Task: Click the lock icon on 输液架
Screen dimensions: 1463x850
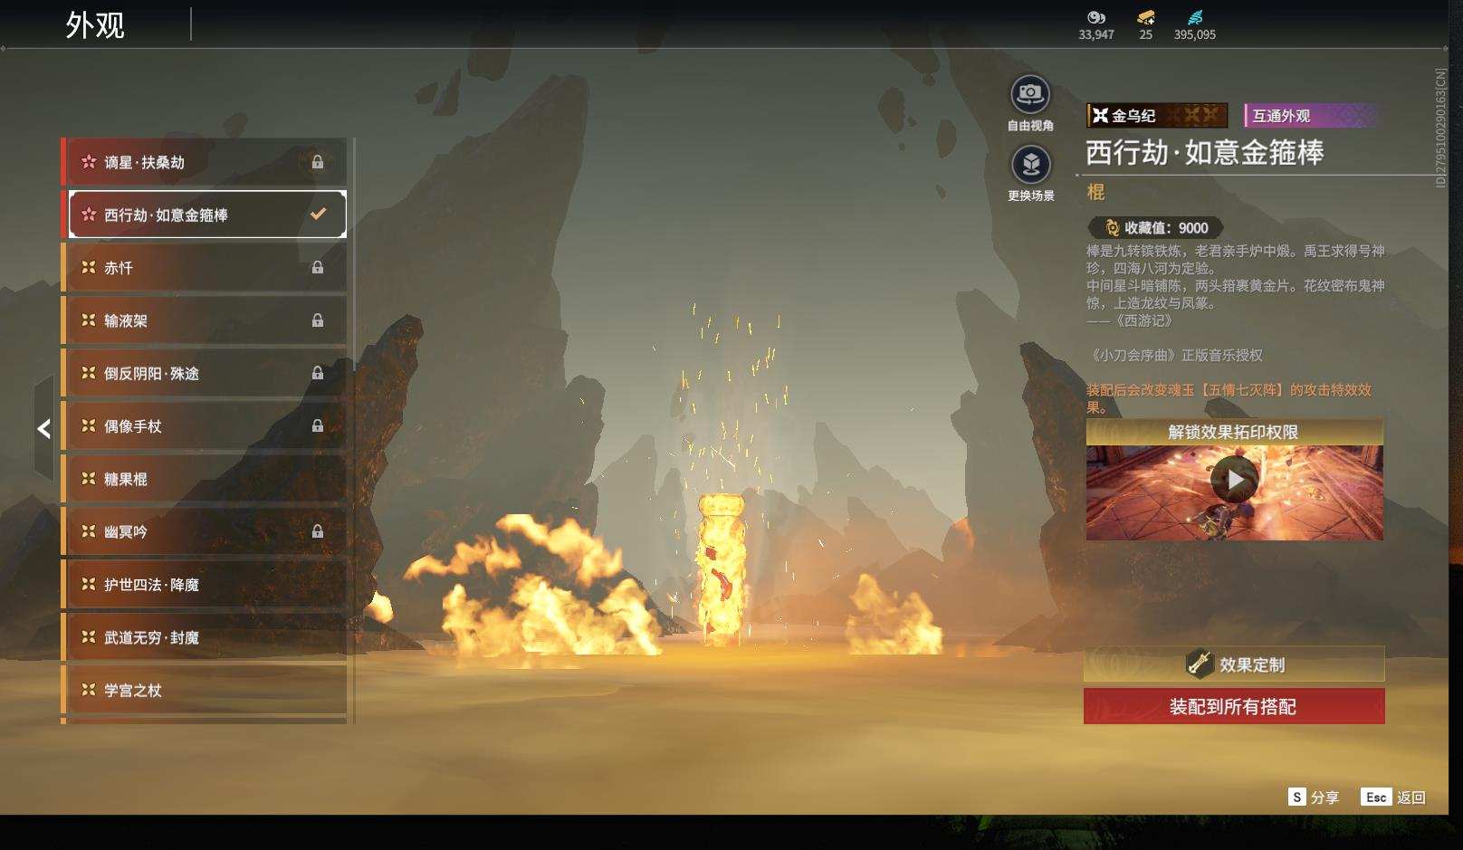Action: (318, 320)
